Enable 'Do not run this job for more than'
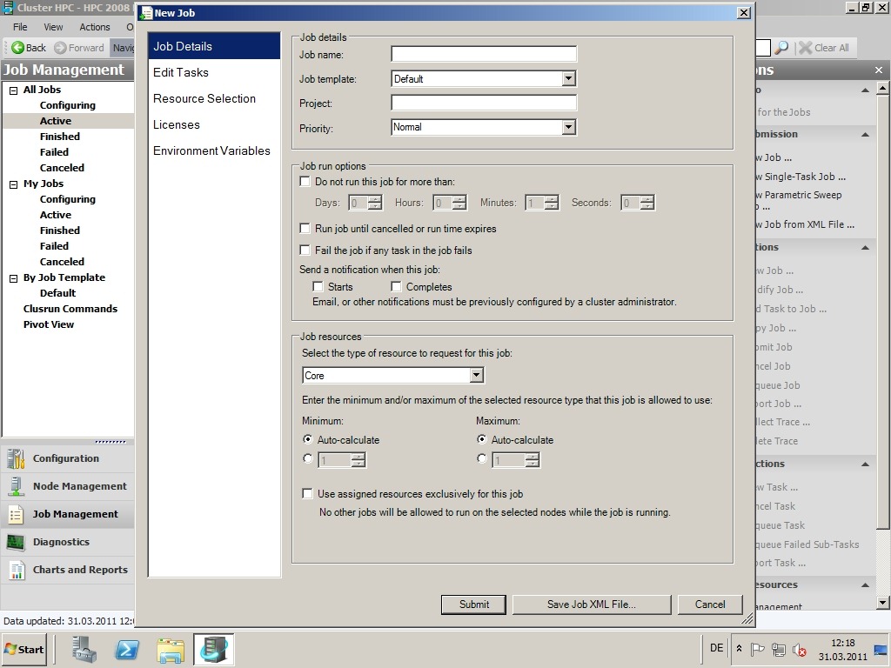The height and width of the screenshot is (668, 891). 305,182
